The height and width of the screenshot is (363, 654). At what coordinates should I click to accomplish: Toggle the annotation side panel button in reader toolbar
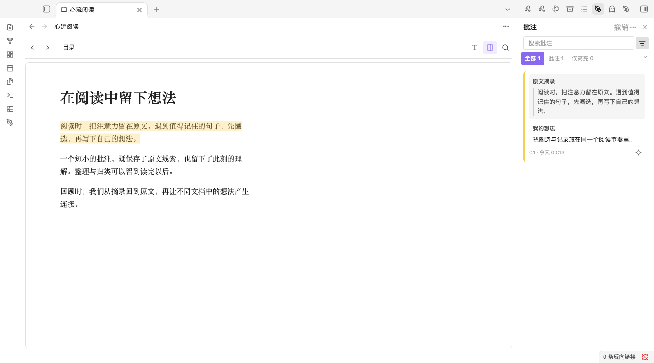(x=490, y=48)
